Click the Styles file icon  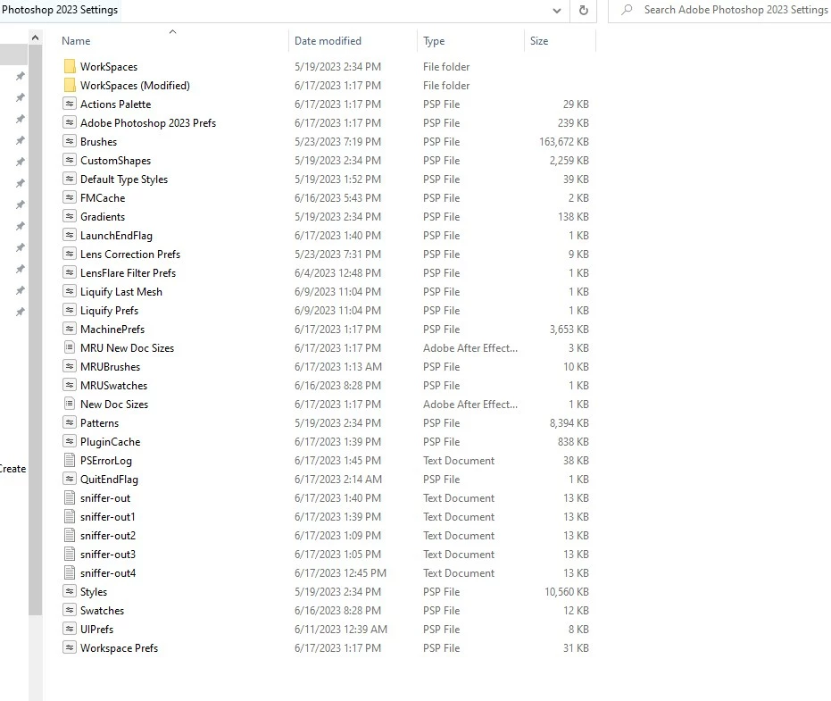point(70,591)
